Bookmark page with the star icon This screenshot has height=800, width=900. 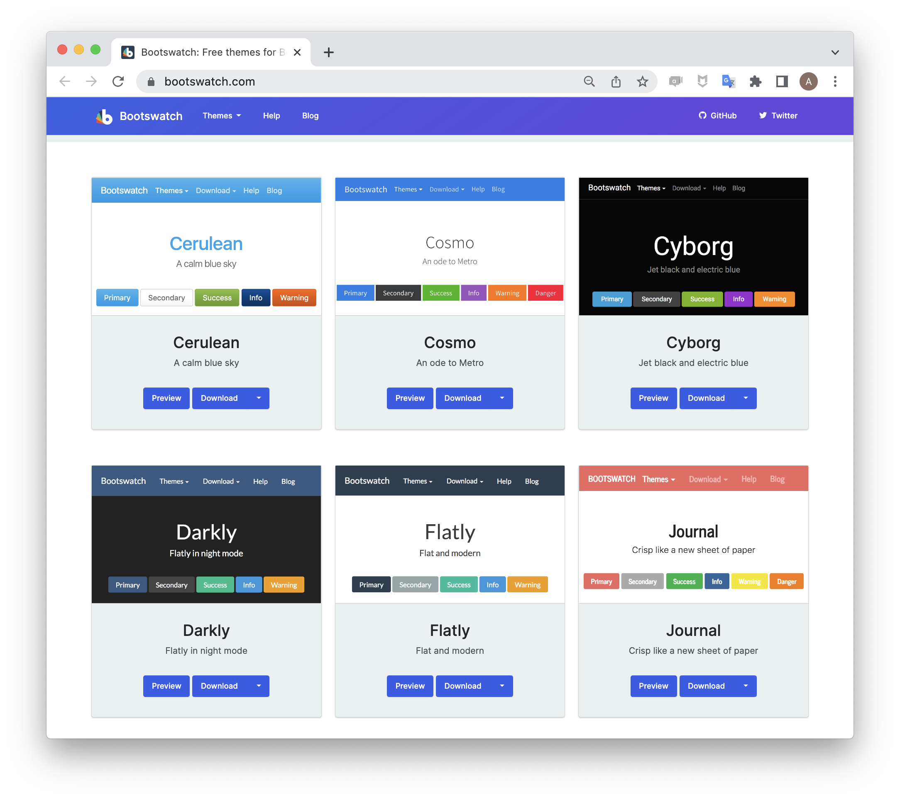pos(643,81)
